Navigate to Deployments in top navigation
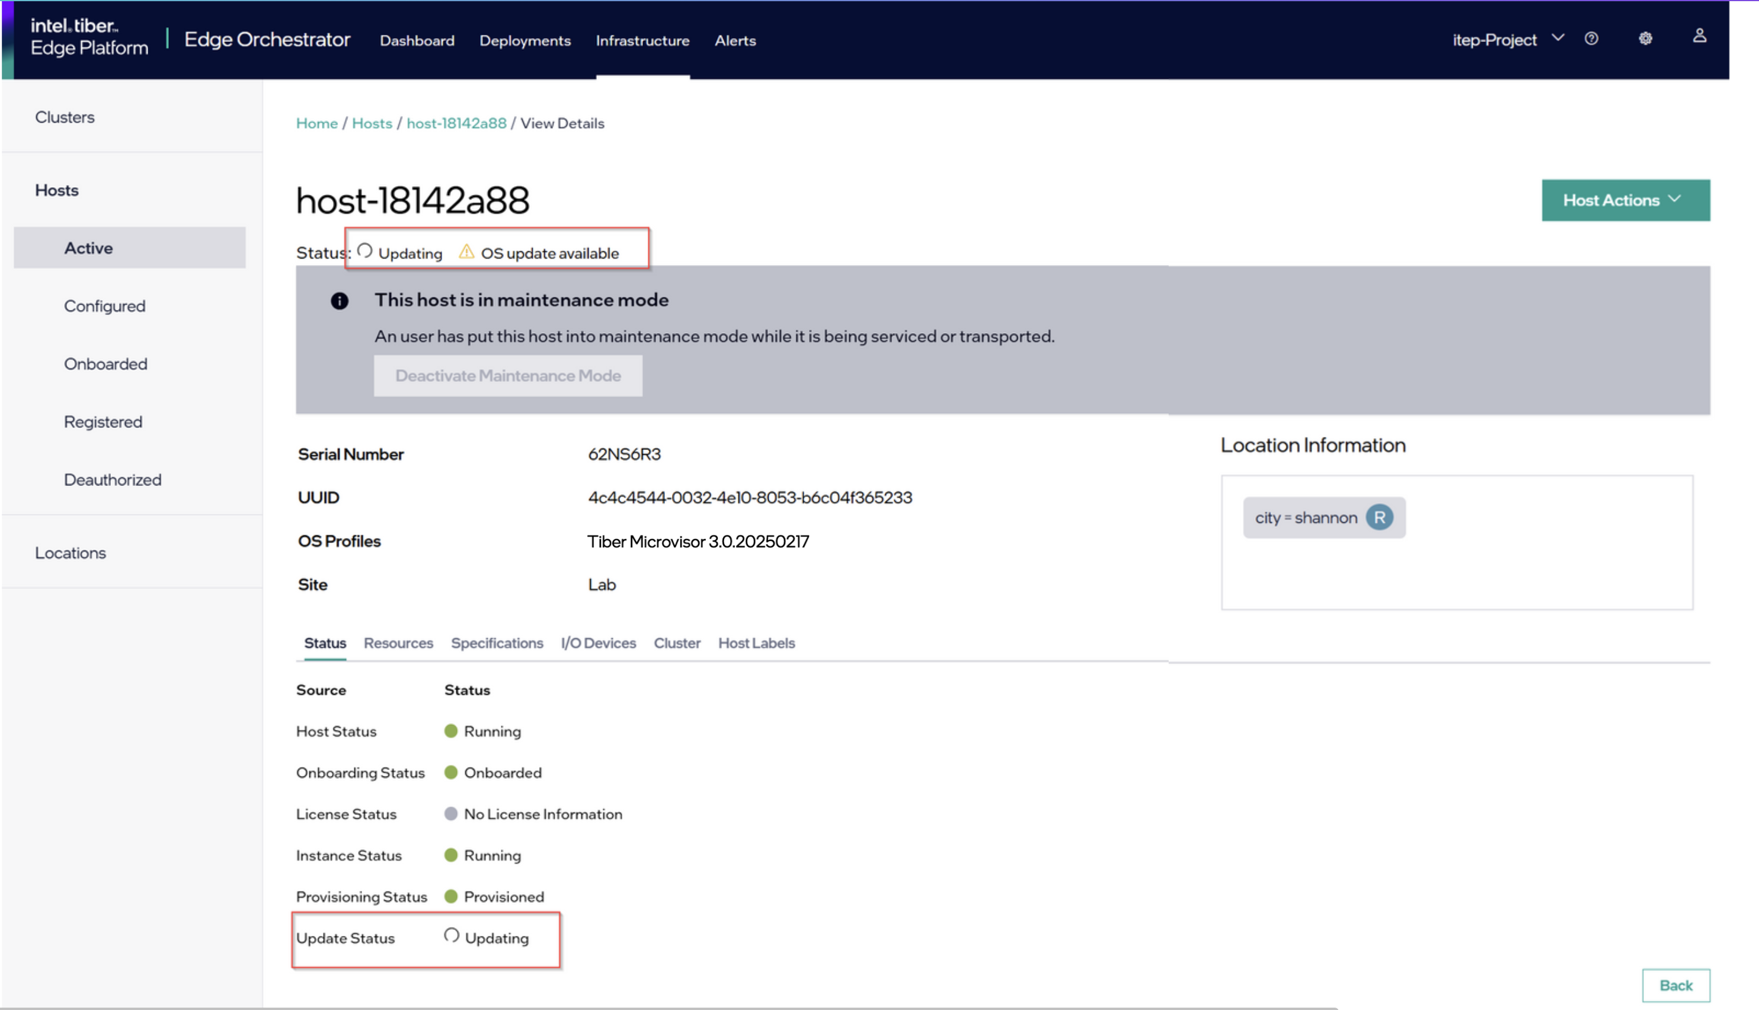This screenshot has height=1010, width=1759. click(x=525, y=40)
